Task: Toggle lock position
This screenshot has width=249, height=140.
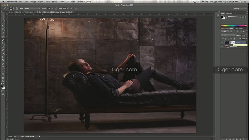Action: [x=231, y=39]
